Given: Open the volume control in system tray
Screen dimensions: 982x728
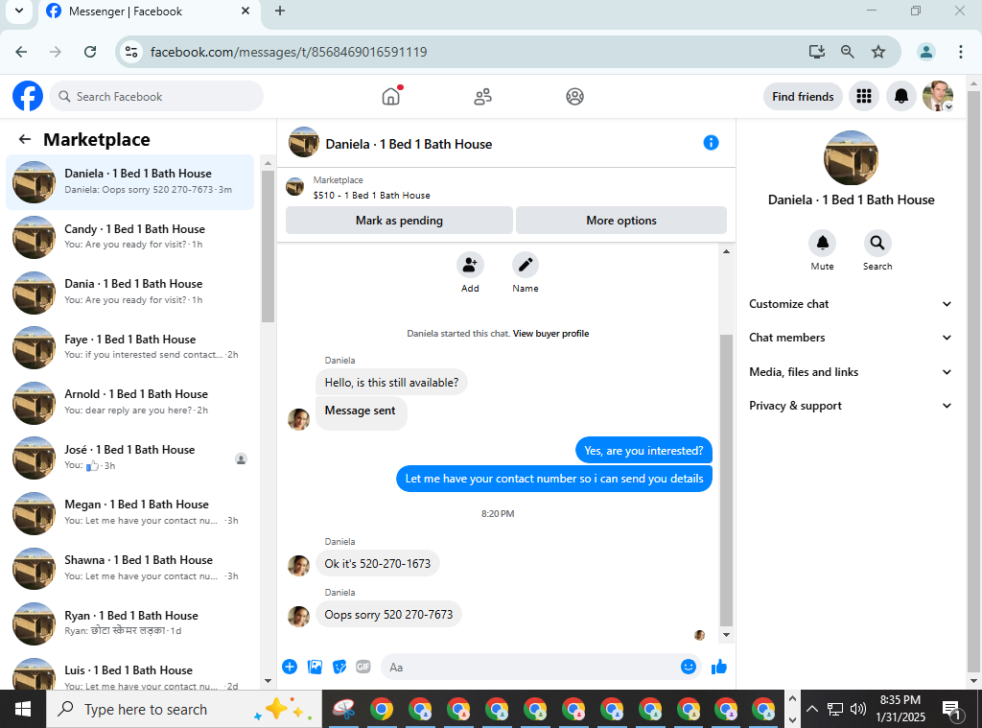Looking at the screenshot, I should (858, 709).
